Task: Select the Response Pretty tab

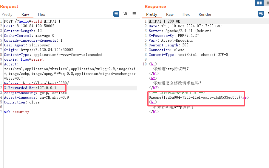Action: point(151,14)
